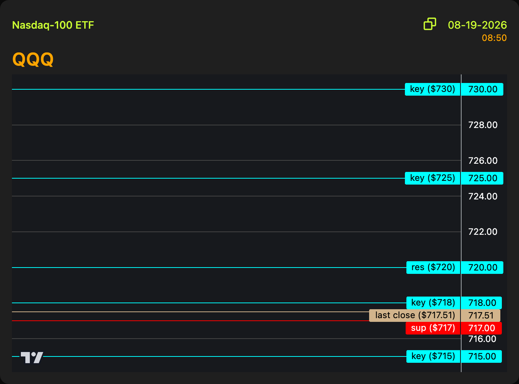Click the Nasdaq-100 ETF title
This screenshot has width=519, height=384.
point(53,25)
